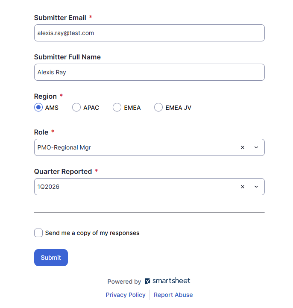Enable Send me a copy of responses

click(x=38, y=233)
